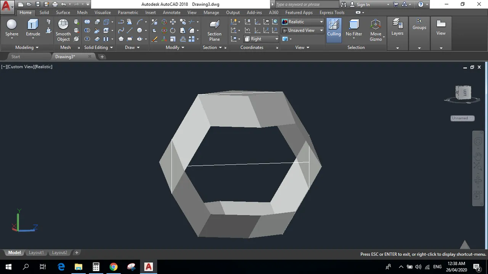488x274 pixels.
Task: Click the Custom View viewport control label
Action: pyautogui.click(x=21, y=67)
